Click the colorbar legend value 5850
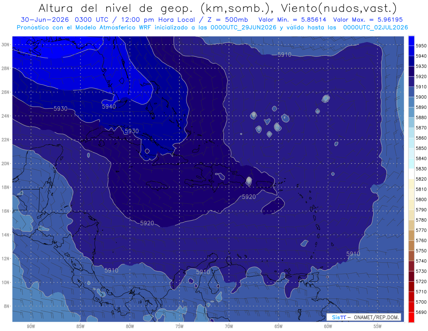428x331 pixels. click(x=421, y=148)
